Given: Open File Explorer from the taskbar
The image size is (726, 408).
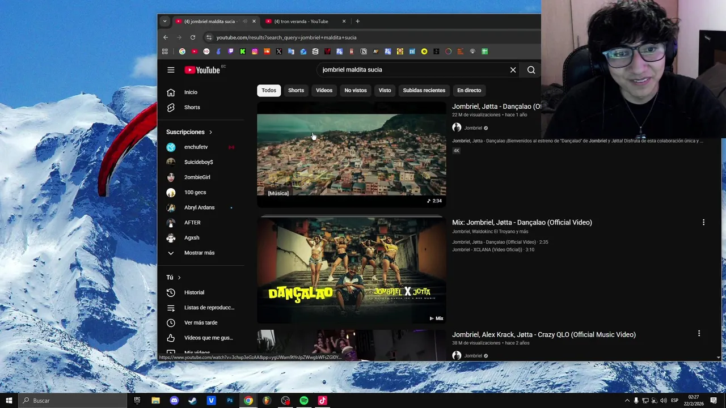Looking at the screenshot, I should [155, 401].
